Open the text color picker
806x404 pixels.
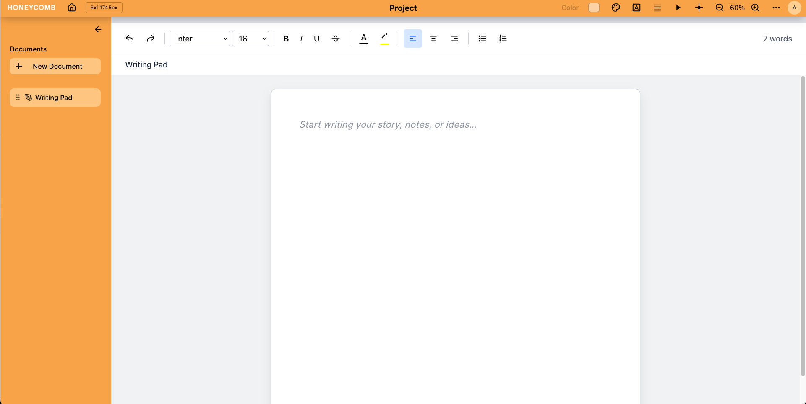pyautogui.click(x=363, y=39)
